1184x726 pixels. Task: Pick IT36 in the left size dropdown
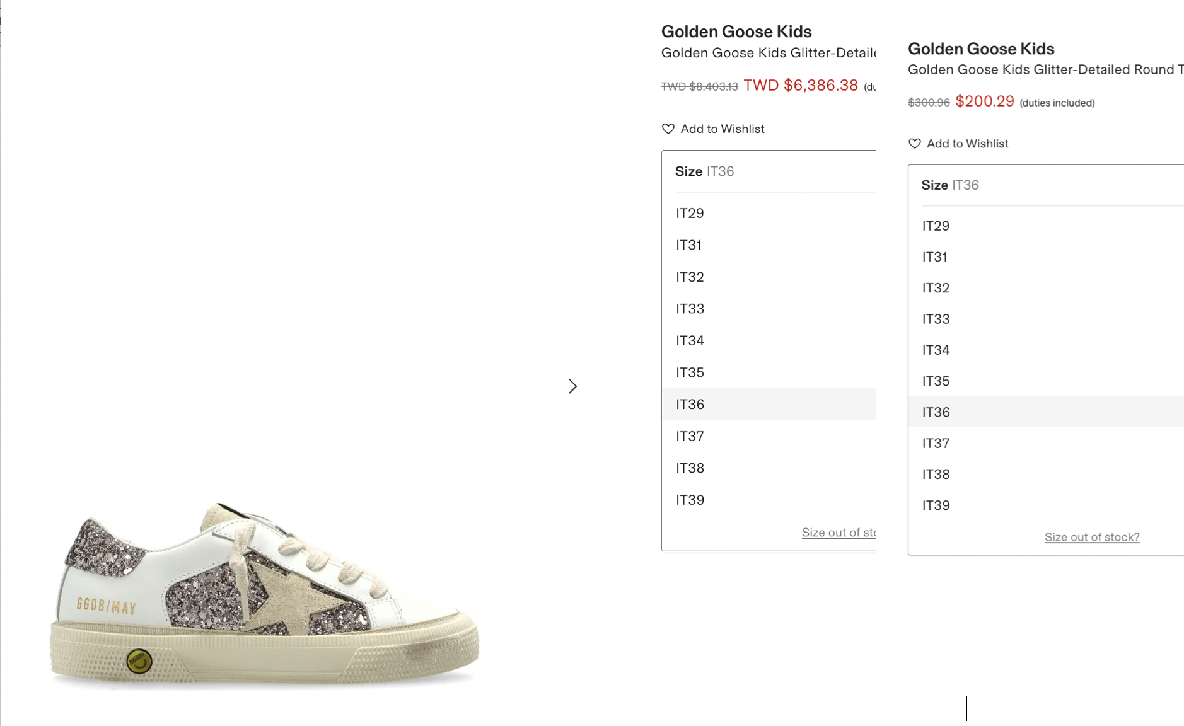pos(690,404)
